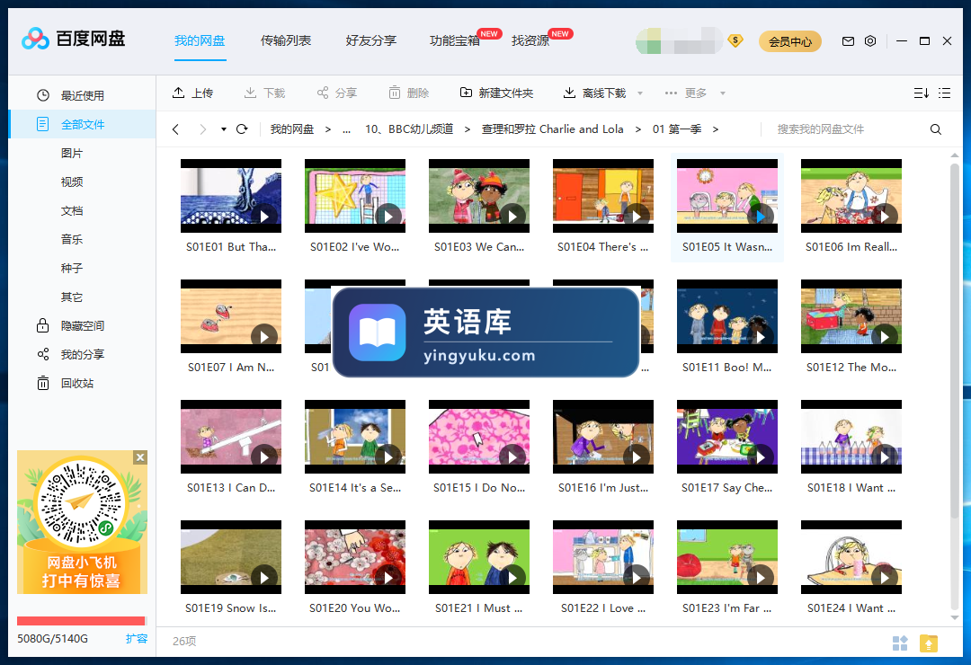Click offline download 离线下载
The image size is (971, 665).
[594, 93]
